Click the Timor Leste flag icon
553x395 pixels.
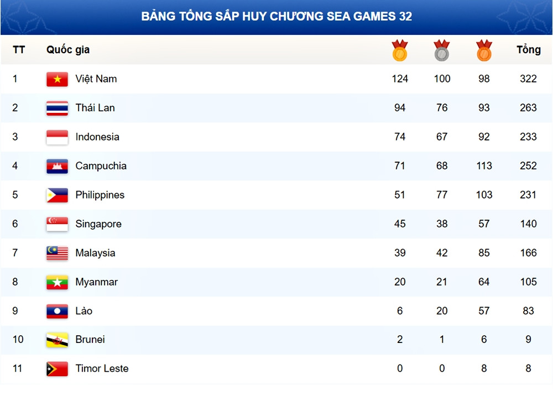pos(57,368)
